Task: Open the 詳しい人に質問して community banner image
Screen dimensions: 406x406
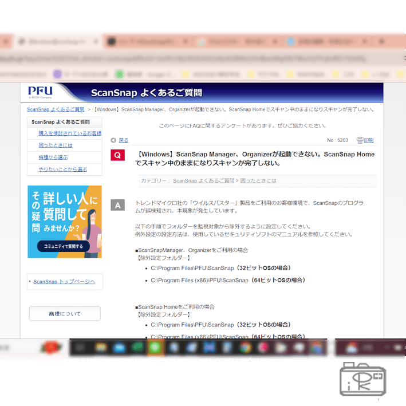Action: pyautogui.click(x=65, y=212)
